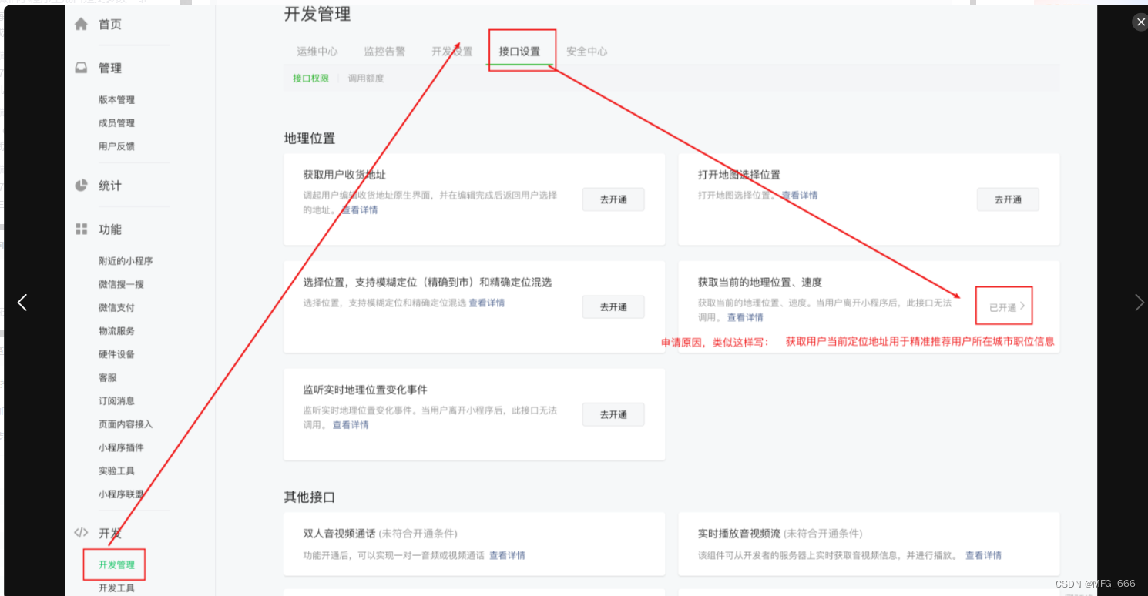Select 调用额度 sub-tab
This screenshot has height=596, width=1148.
coord(366,79)
